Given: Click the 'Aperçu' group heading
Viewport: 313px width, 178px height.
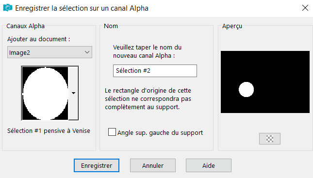Looking at the screenshot, I should pos(232,26).
